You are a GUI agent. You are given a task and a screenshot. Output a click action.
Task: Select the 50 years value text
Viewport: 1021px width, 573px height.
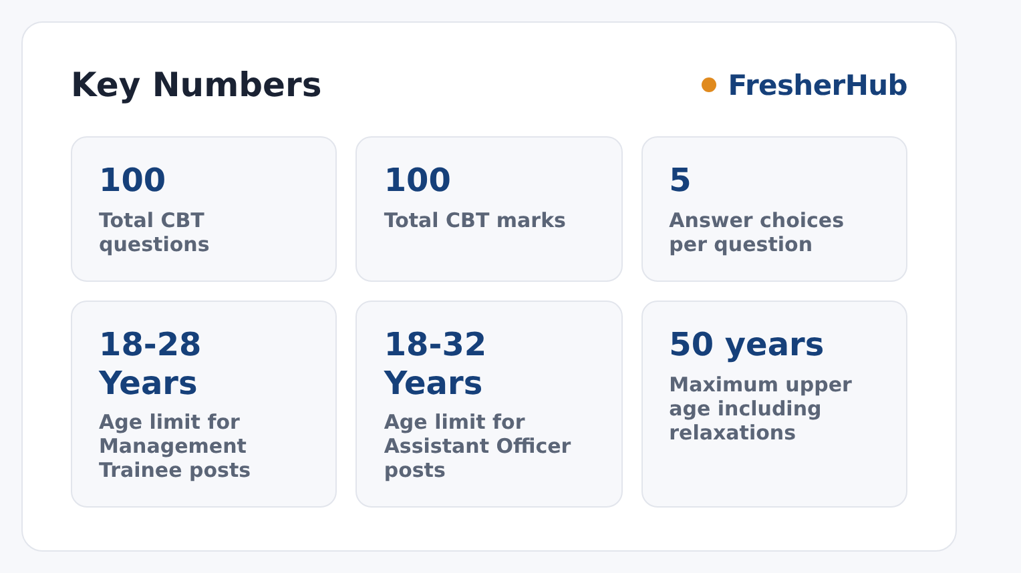coord(746,345)
